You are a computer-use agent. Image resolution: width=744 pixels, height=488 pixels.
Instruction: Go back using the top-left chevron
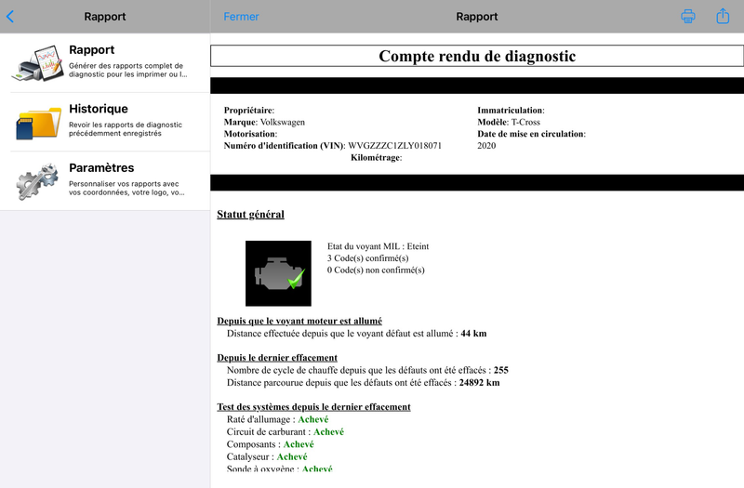(10, 17)
